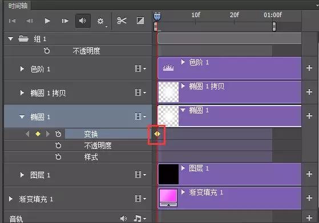319x223 pixels.
Task: Collapse the 椭圆 1 track properties
Action: (x=22, y=117)
